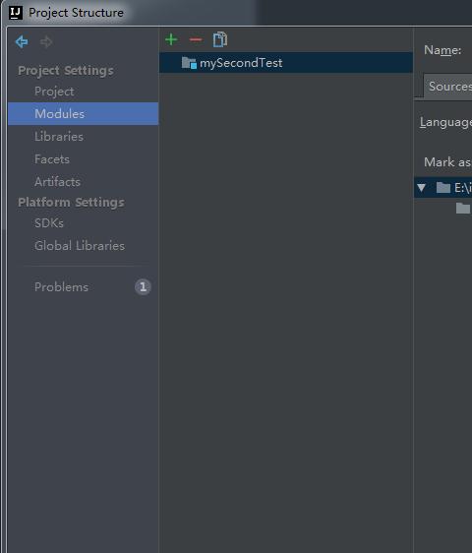Show the Problems list

pyautogui.click(x=61, y=286)
